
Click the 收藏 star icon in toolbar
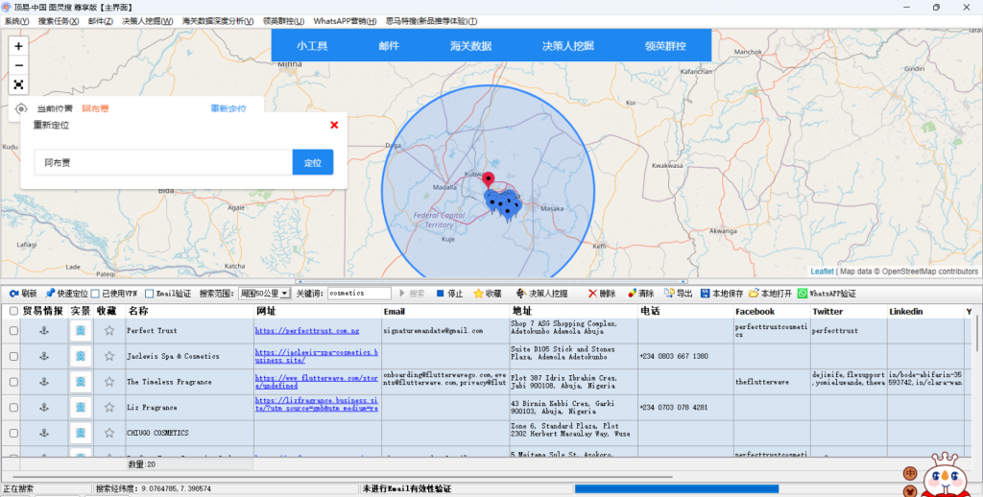[x=478, y=294]
